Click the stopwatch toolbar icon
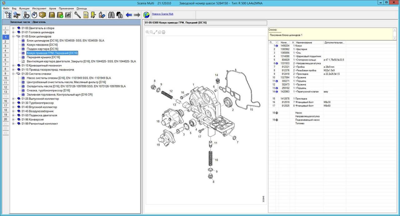This screenshot has width=400, height=216. click(34, 15)
